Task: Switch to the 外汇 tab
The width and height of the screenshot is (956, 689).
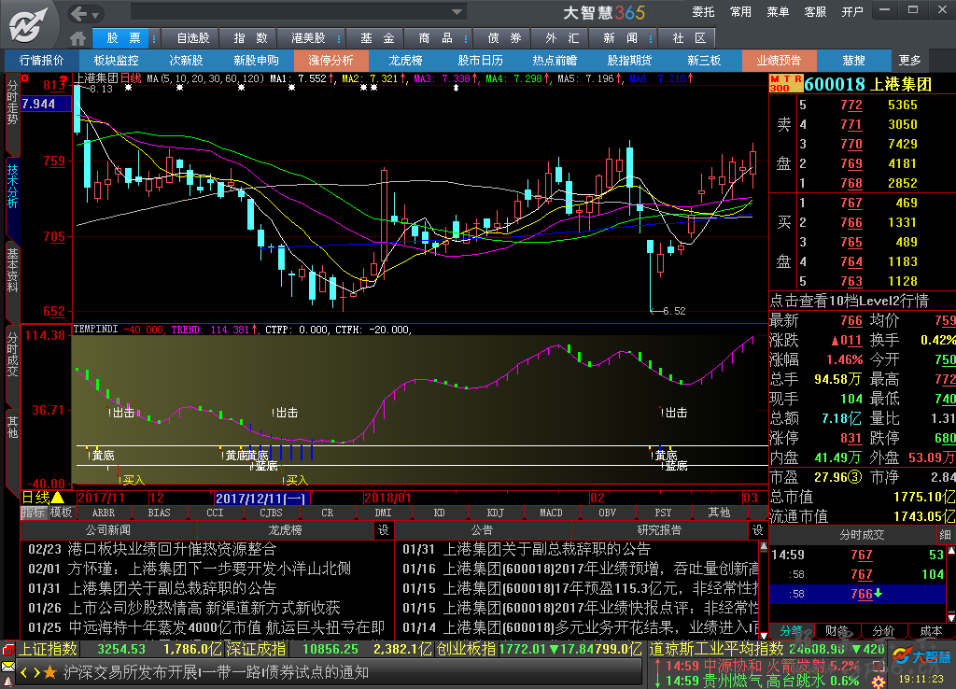Action: point(561,38)
